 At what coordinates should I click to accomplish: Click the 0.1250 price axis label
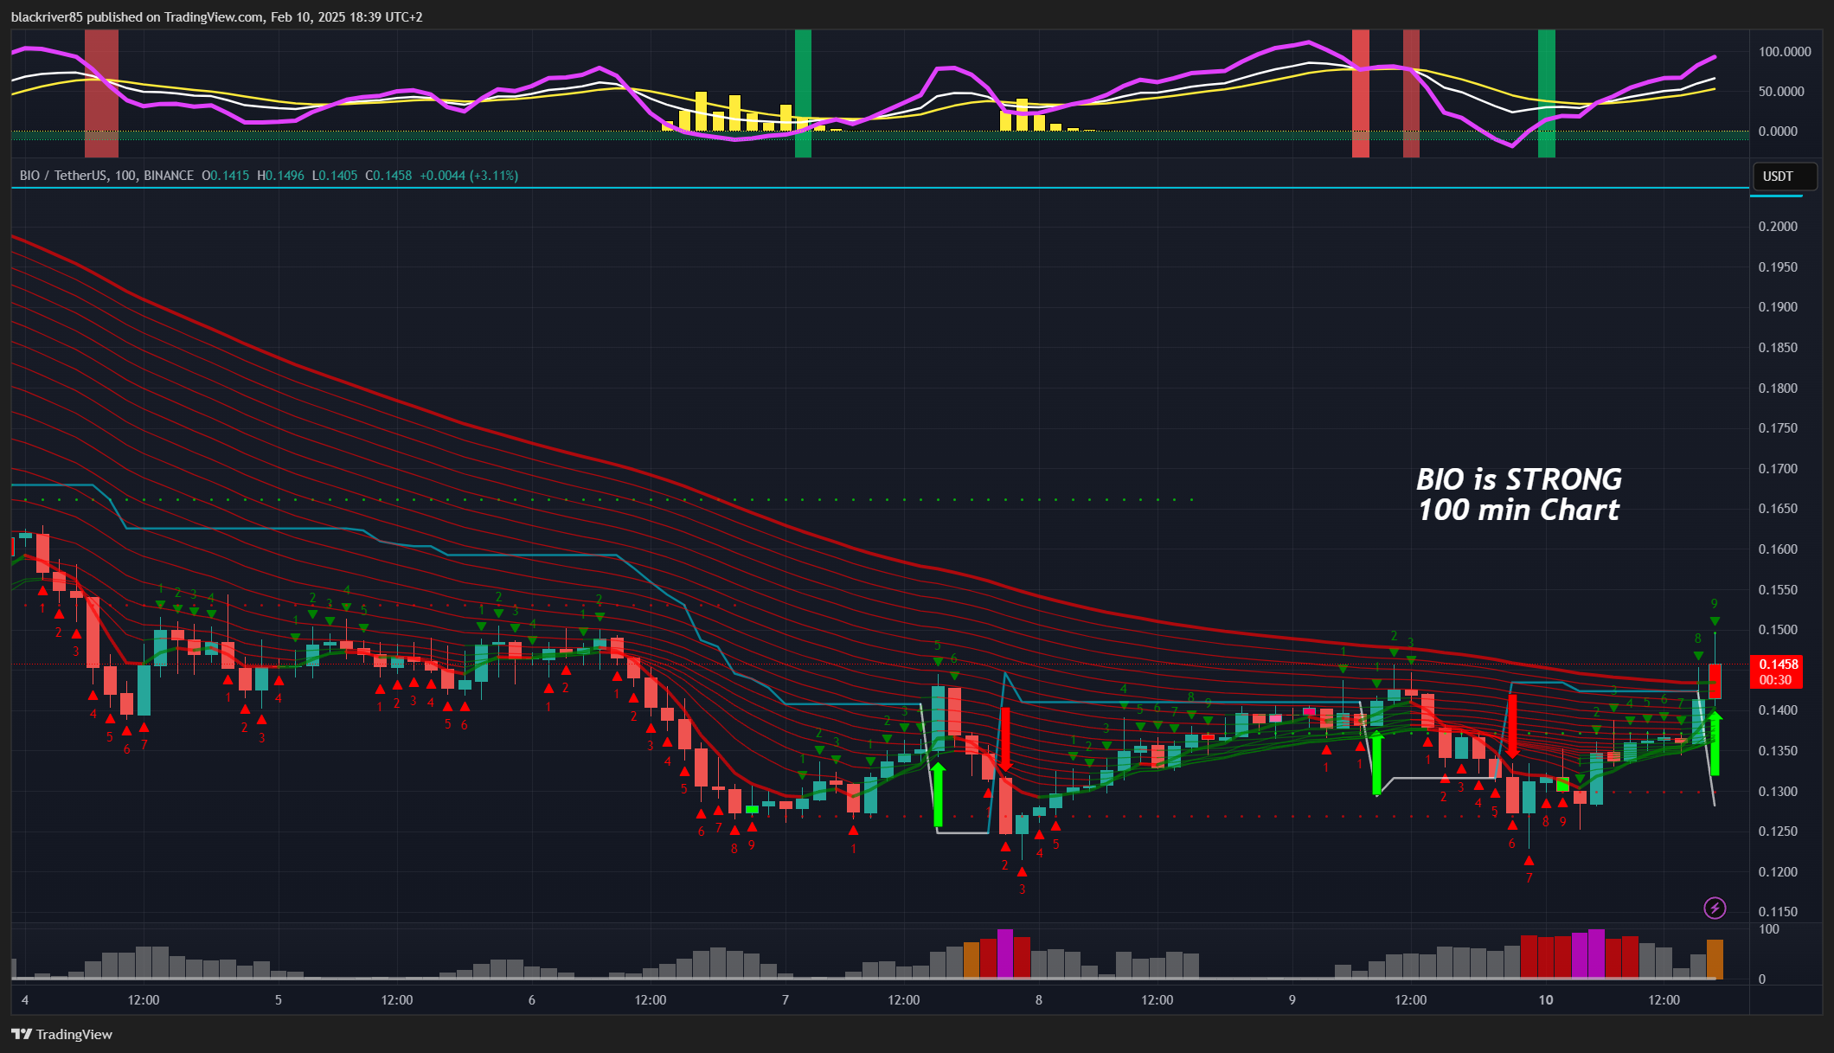point(1778,831)
